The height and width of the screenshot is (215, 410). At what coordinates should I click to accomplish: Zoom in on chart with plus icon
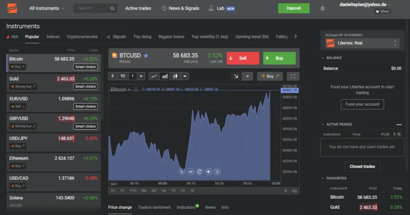tap(208, 172)
